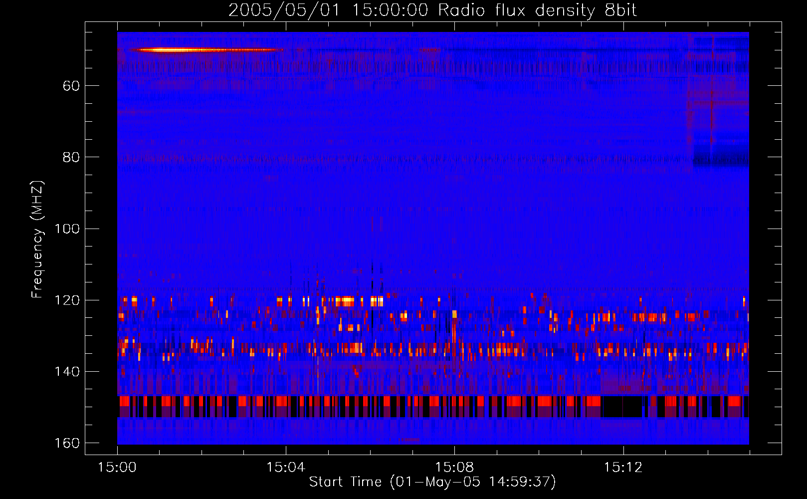Click the 'Frequency (MHZ)' axis label

[37, 240]
